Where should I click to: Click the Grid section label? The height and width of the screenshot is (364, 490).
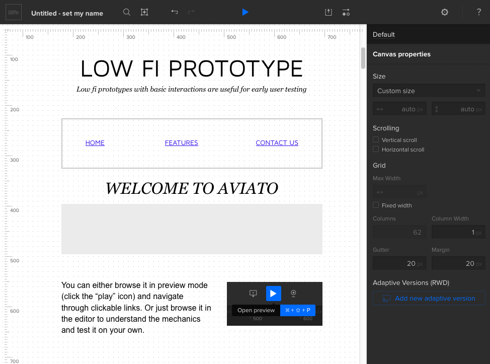379,166
